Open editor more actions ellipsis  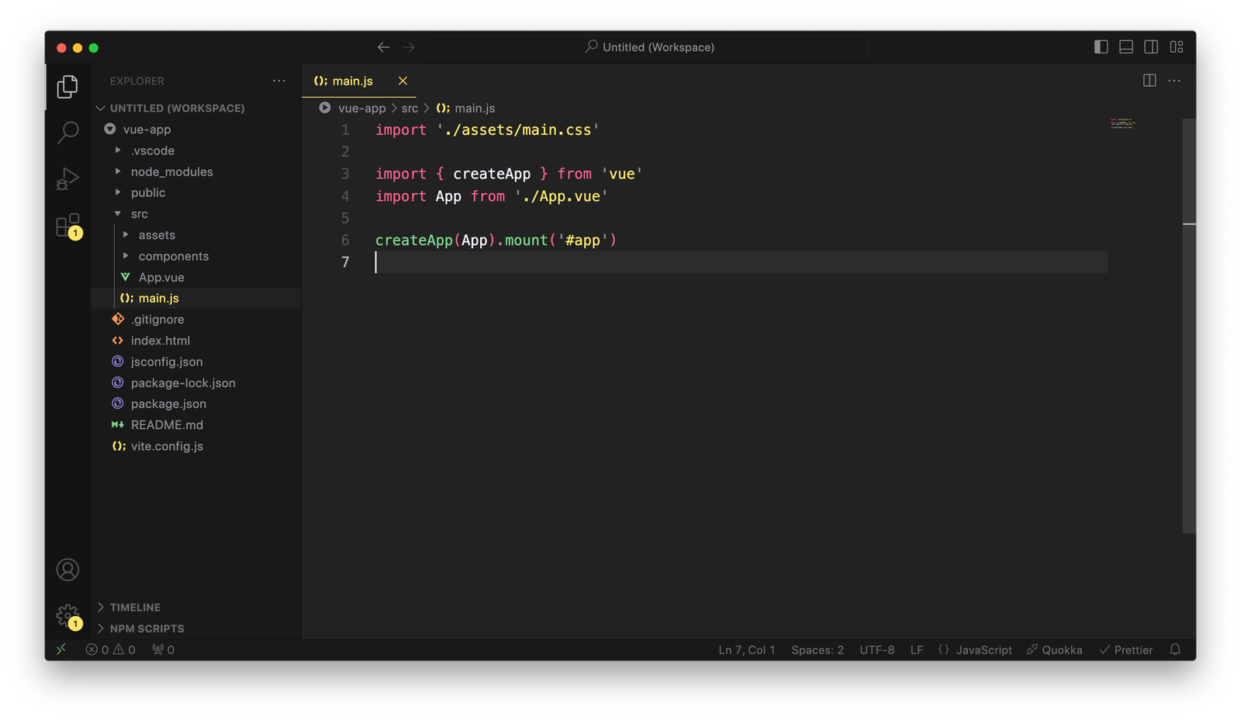click(1174, 81)
